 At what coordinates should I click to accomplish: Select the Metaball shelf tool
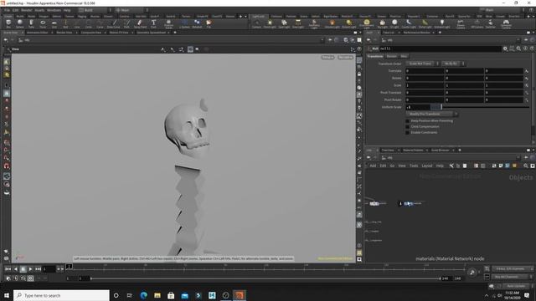pyautogui.click(x=197, y=23)
